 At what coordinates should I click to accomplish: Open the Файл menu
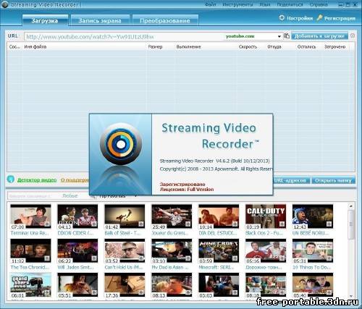click(210, 4)
